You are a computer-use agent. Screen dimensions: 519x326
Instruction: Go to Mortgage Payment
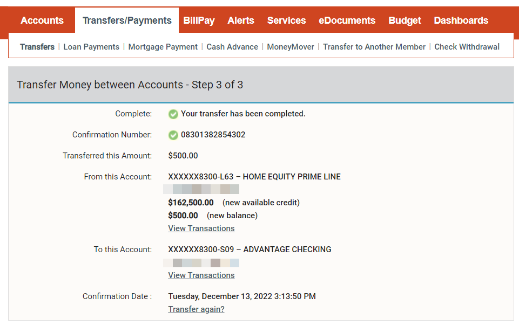[x=163, y=47]
